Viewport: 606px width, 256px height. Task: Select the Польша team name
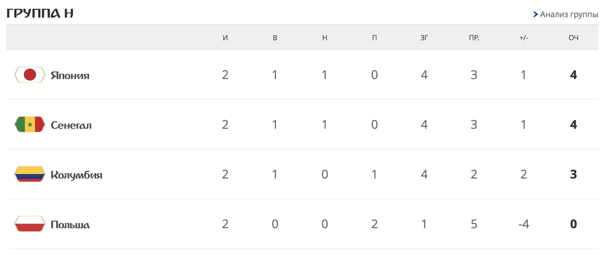[x=70, y=224]
